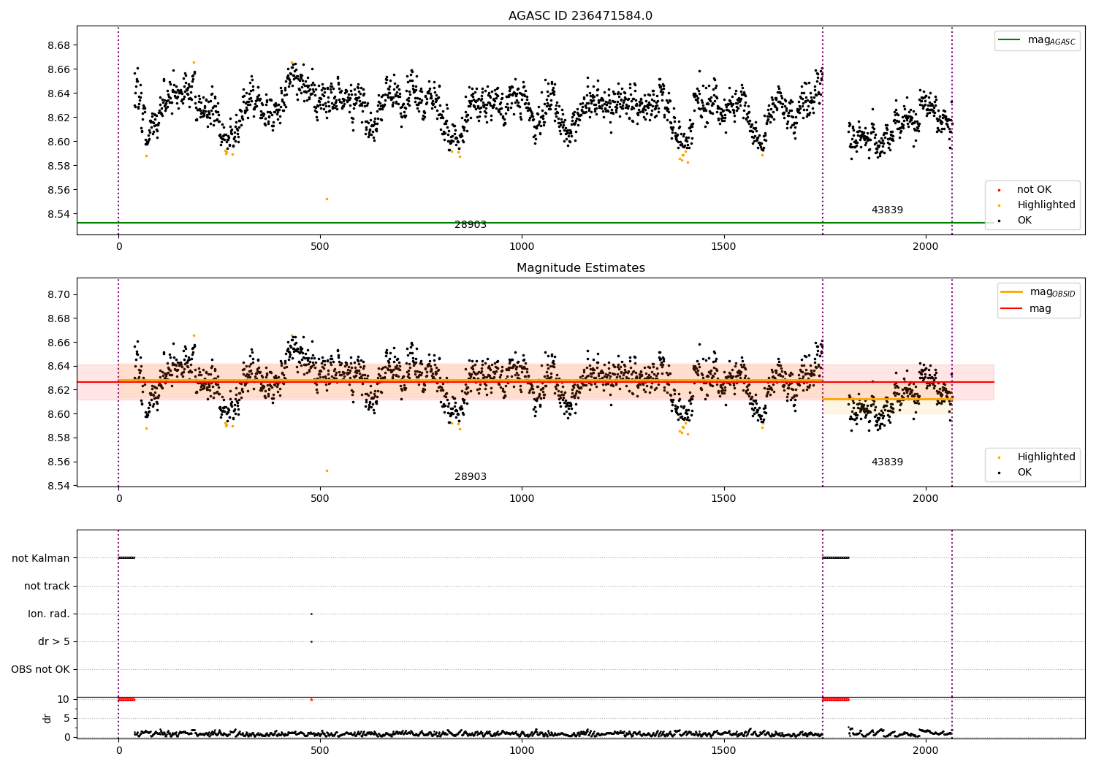Click the 10 tick on the dr axis
This screenshot has width=1096, height=767.
click(64, 699)
